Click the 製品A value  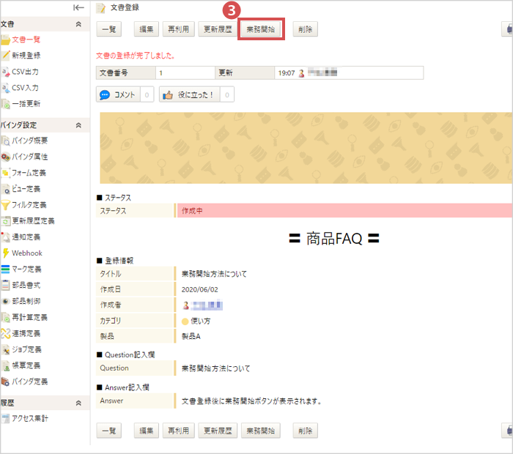coord(191,336)
